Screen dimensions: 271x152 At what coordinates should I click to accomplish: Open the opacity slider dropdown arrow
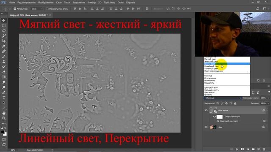(268, 98)
